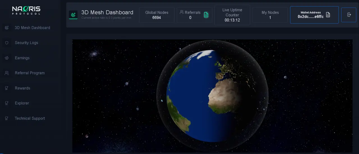Click the 3D Mesh Dashboard sidebar icon
359x154 pixels.
(x=7, y=28)
